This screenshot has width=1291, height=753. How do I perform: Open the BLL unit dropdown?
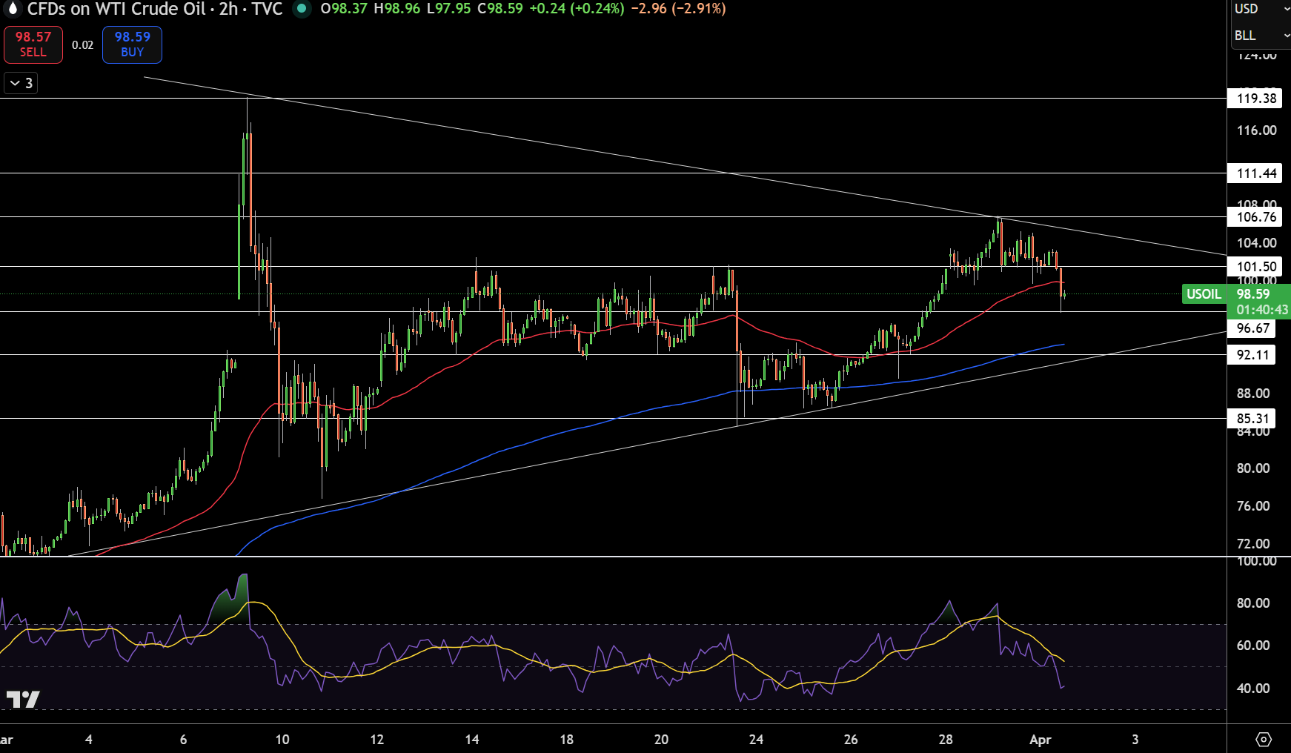click(1261, 36)
